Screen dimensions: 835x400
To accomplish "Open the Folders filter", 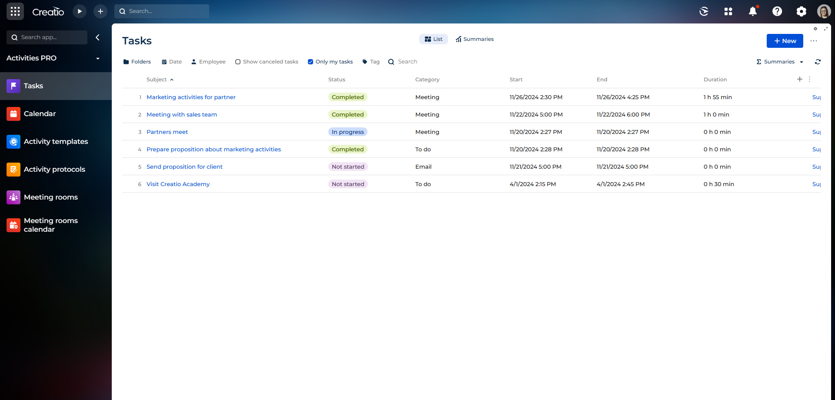I will (x=137, y=62).
